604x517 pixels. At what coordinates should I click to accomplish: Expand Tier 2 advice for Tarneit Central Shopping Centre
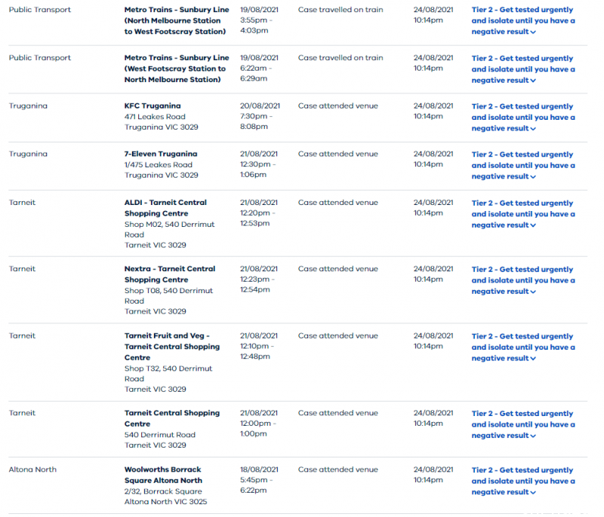[x=523, y=424]
